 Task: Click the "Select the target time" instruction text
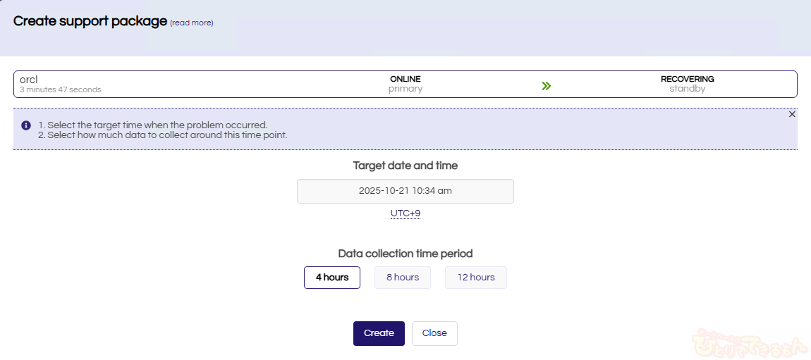pos(157,125)
